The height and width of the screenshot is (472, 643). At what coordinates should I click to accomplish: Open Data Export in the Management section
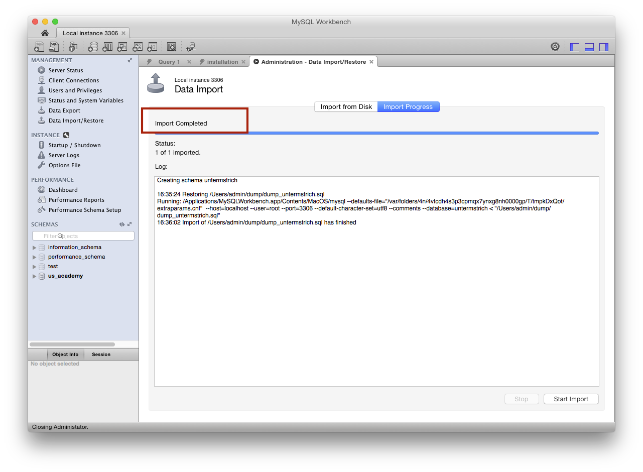click(x=64, y=110)
